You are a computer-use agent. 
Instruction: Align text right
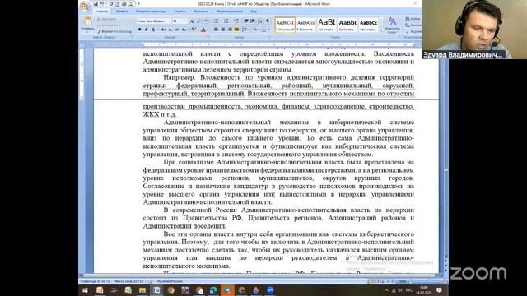coord(230,30)
